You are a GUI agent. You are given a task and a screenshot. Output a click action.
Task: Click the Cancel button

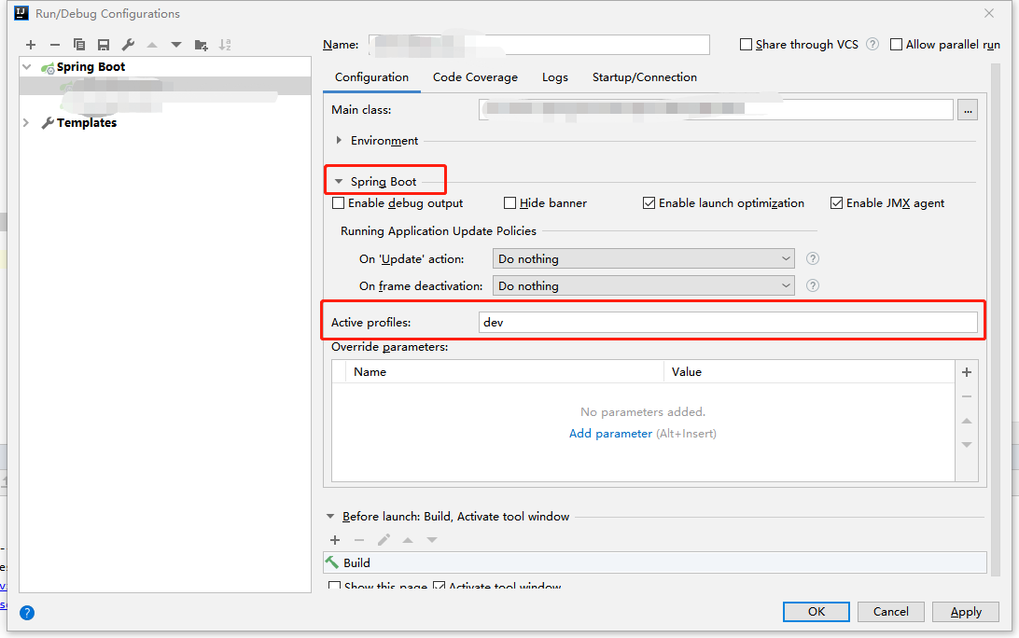[x=890, y=612]
